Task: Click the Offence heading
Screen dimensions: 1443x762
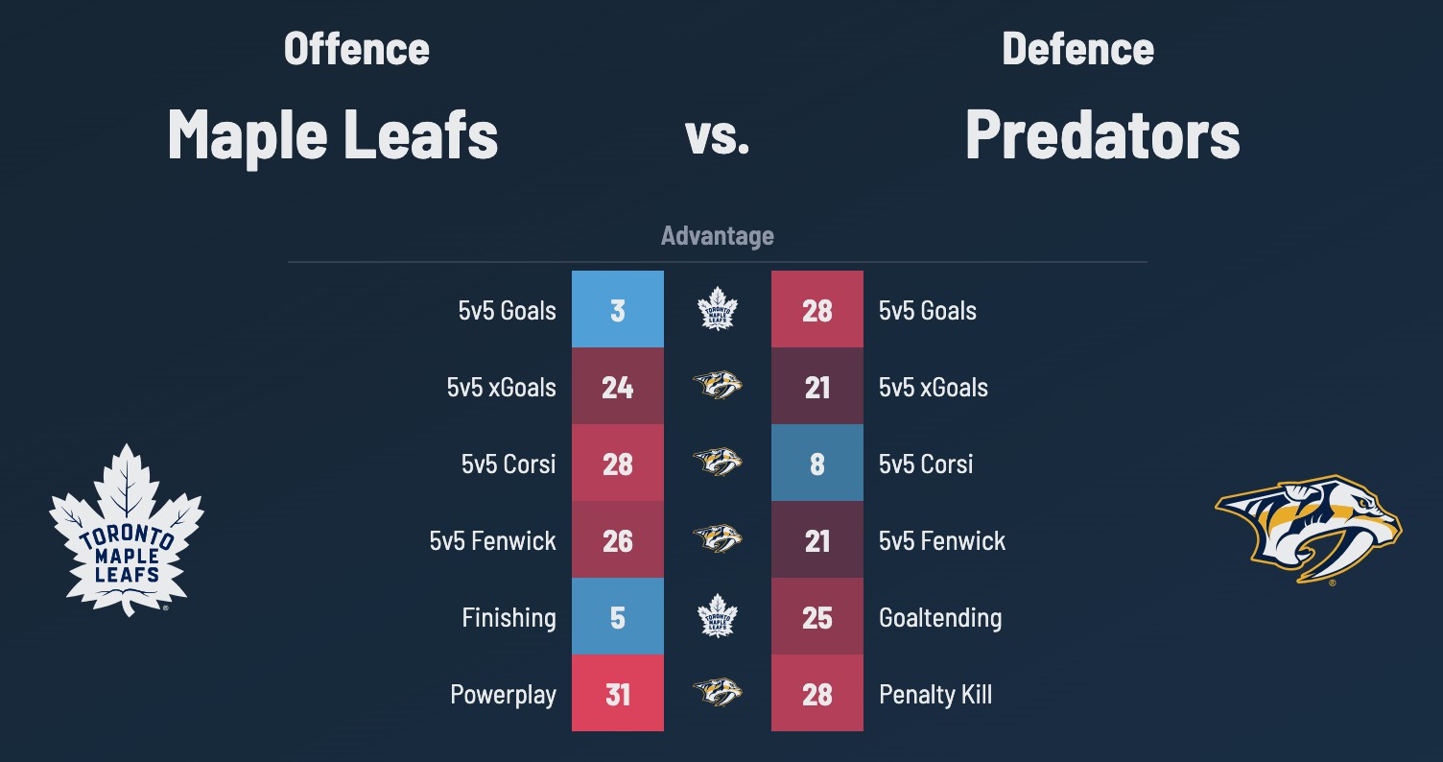Action: 356,49
